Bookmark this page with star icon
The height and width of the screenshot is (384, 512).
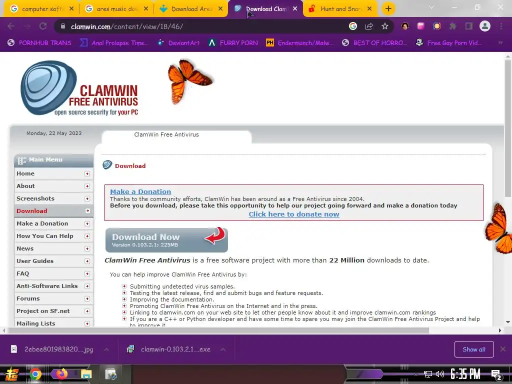point(385,26)
